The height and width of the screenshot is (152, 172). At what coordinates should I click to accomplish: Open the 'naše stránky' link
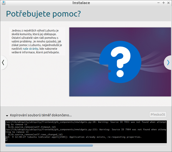[x=30, y=49]
